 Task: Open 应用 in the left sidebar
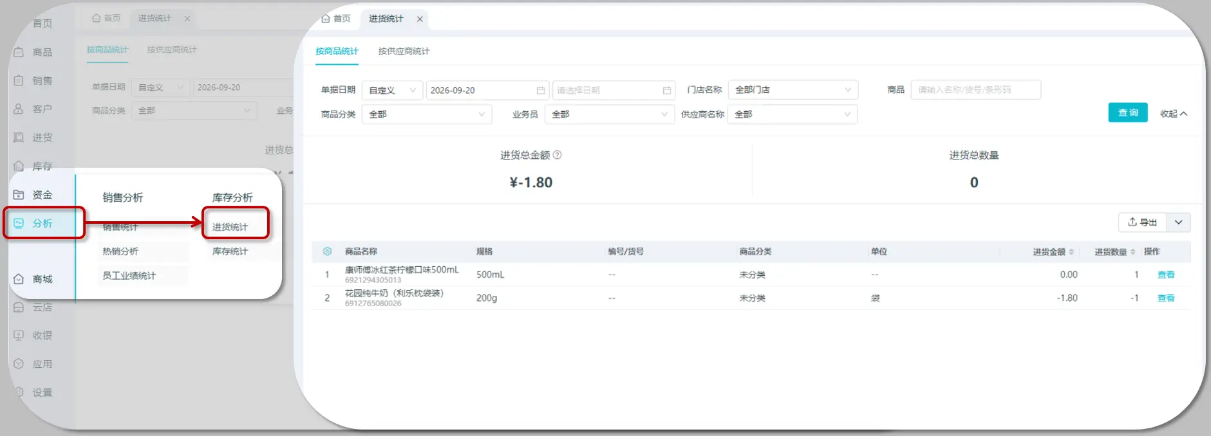point(33,364)
